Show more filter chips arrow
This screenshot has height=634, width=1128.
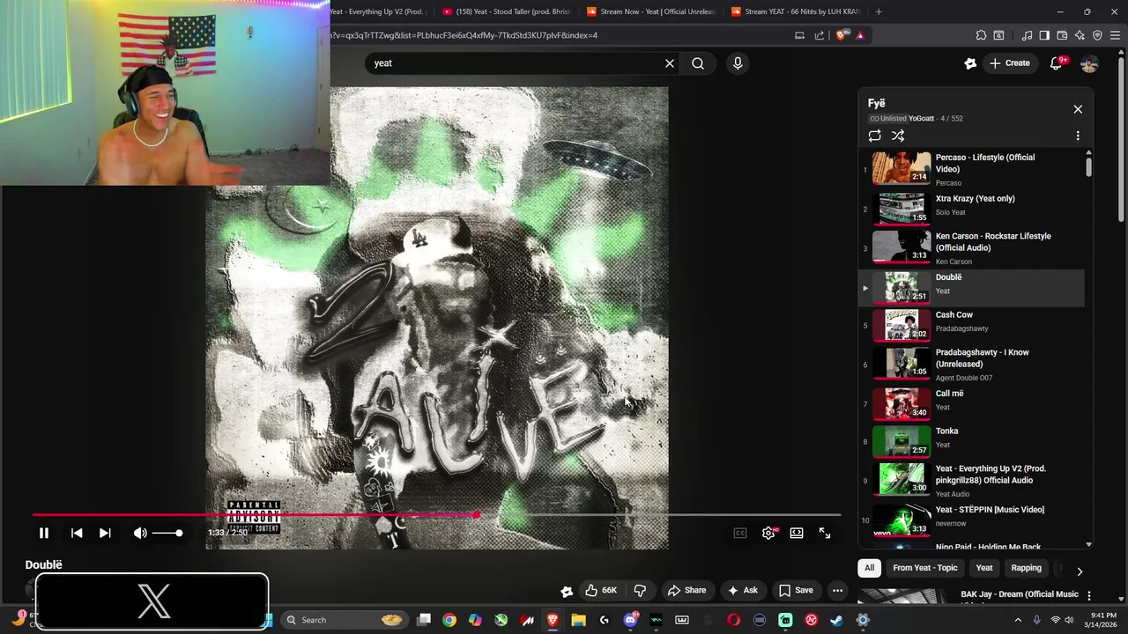coord(1080,571)
